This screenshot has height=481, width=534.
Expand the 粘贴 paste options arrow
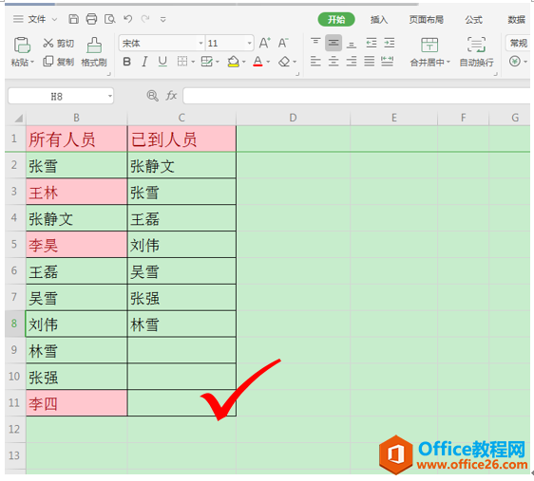(32, 63)
